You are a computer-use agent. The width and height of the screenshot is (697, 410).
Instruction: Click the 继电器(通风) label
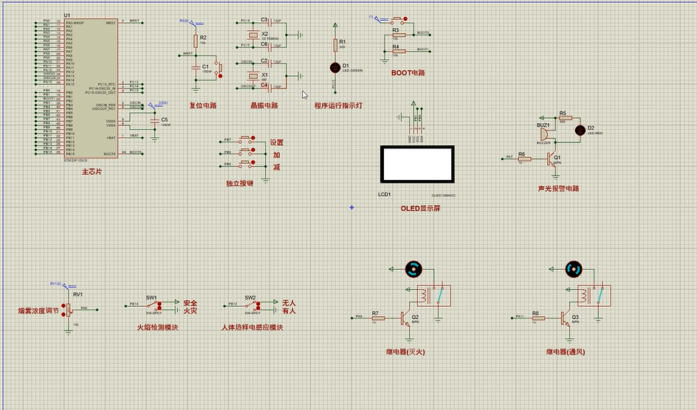click(x=566, y=352)
